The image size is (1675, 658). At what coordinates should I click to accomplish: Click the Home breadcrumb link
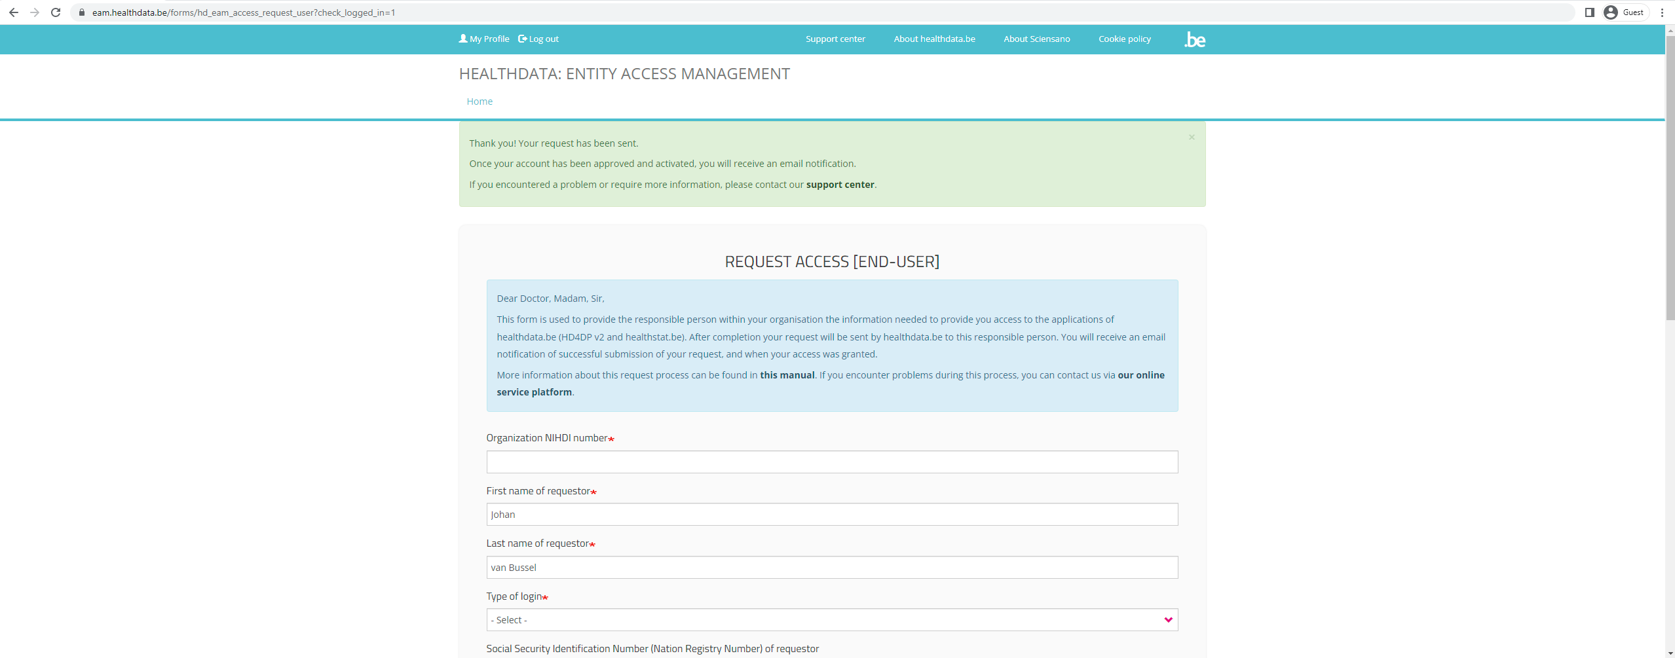[480, 101]
